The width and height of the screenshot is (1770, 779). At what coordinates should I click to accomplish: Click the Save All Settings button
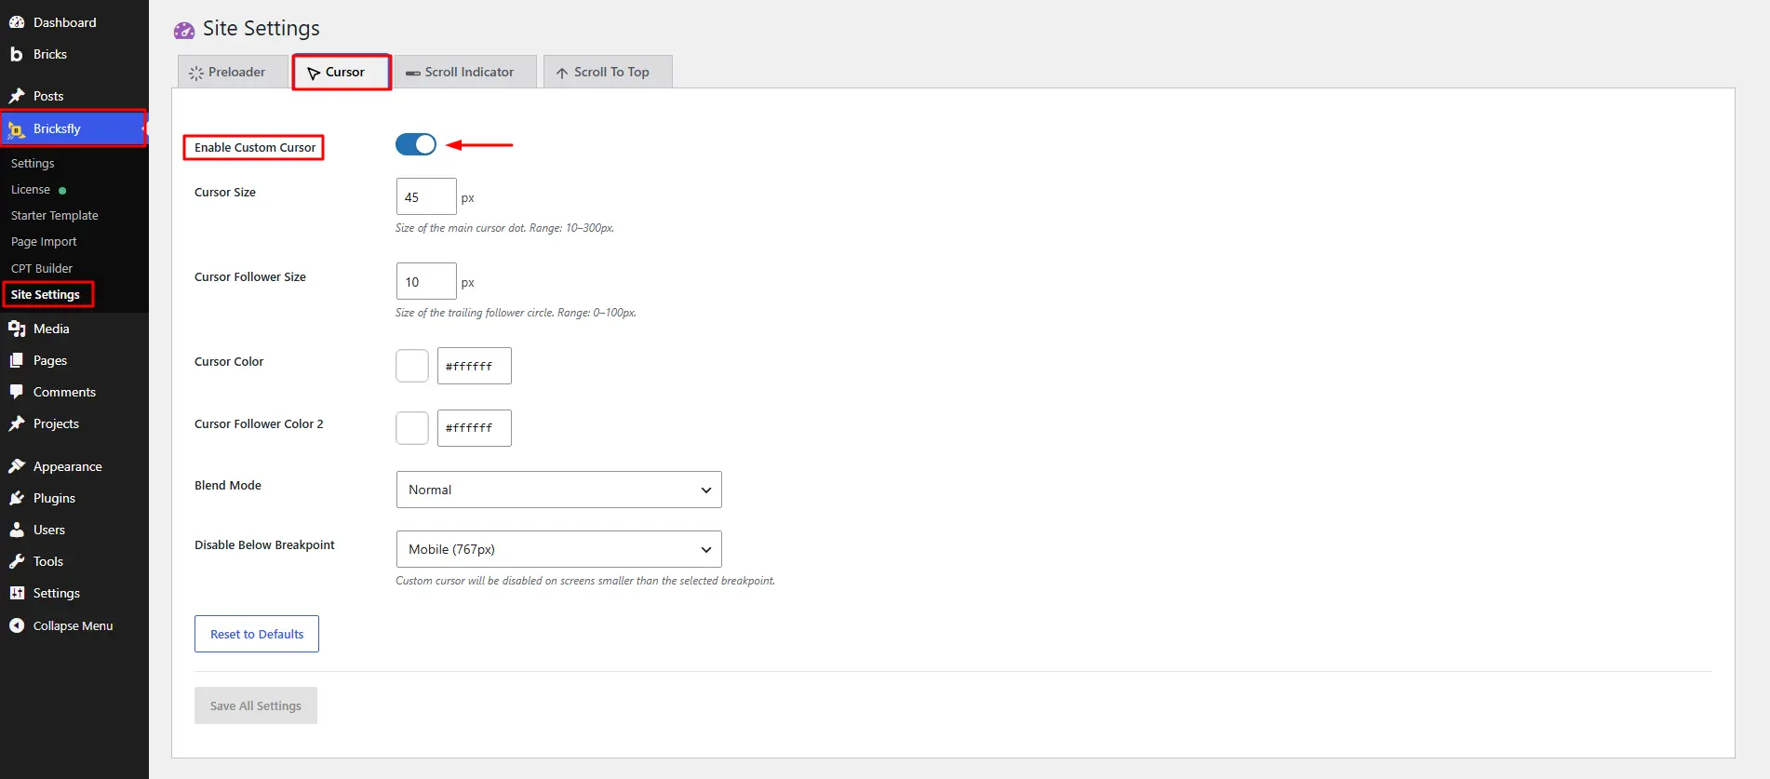pos(256,705)
